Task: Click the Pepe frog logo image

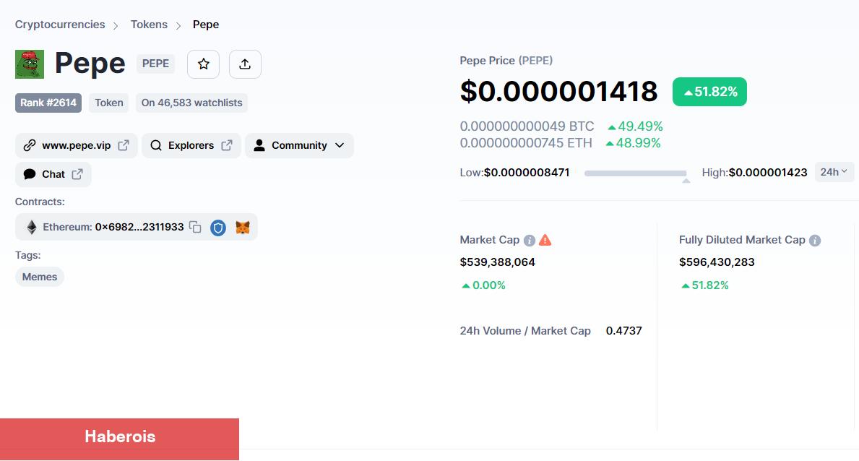Action: (x=30, y=64)
